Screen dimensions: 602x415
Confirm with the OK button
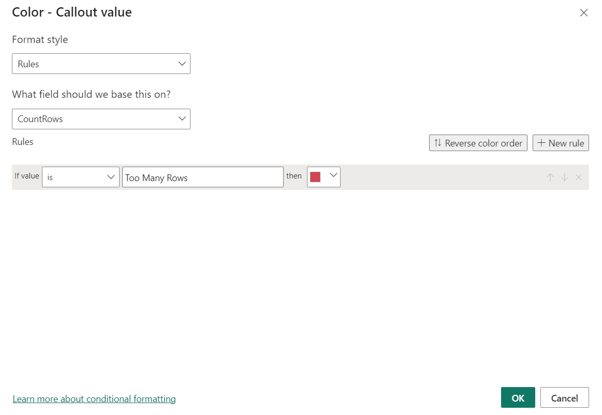(x=518, y=397)
